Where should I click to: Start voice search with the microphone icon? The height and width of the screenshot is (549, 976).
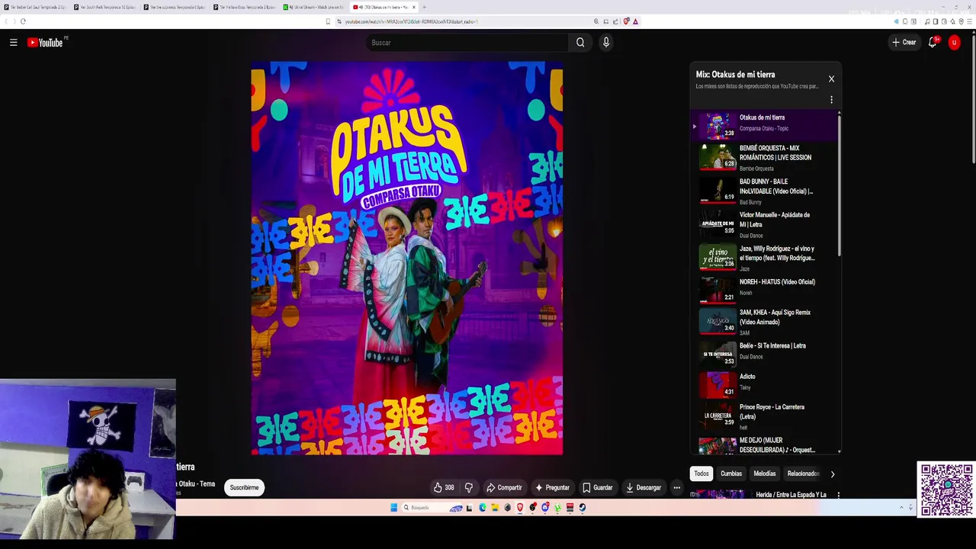pyautogui.click(x=606, y=43)
